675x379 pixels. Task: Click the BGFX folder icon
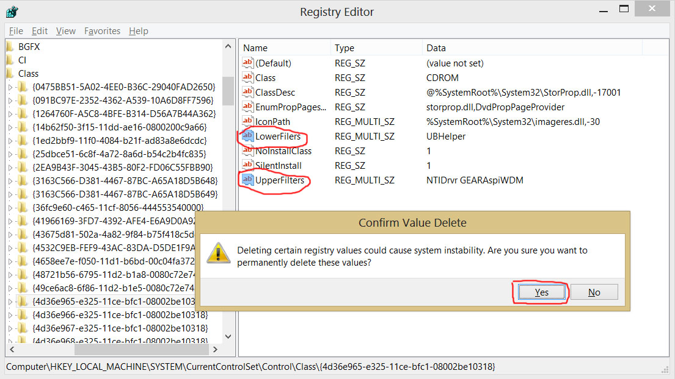click(x=11, y=46)
